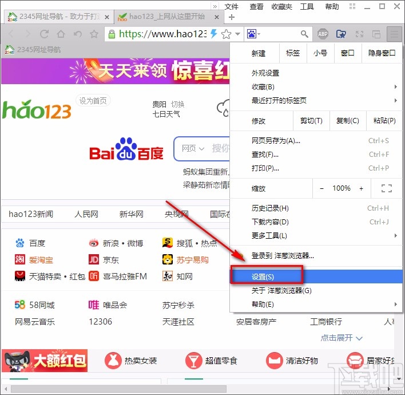405x395 pixels.
Task: Expand 更多工具(L) submenu
Action: click(x=316, y=236)
